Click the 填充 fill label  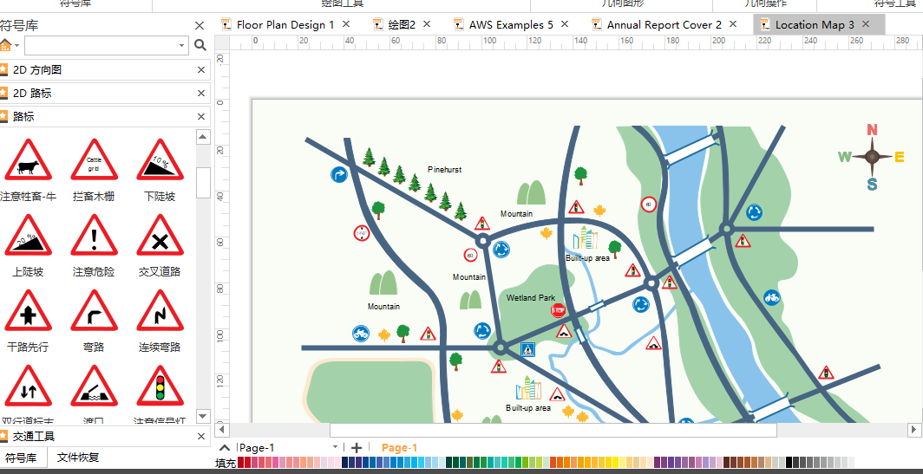pyautogui.click(x=226, y=463)
